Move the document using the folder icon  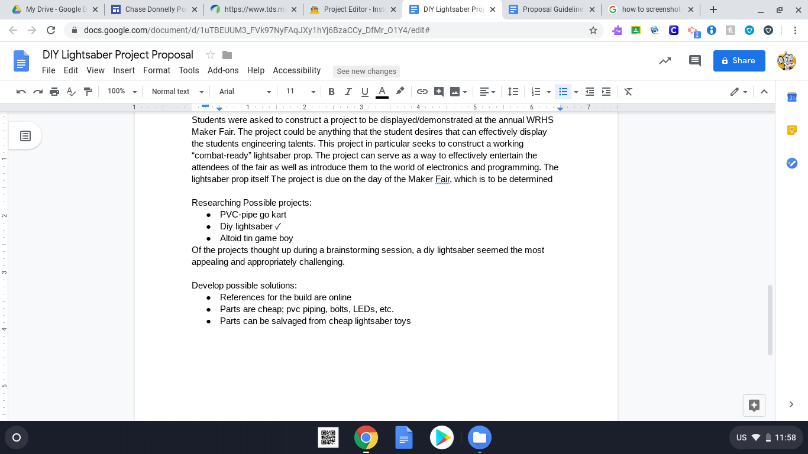(x=227, y=55)
